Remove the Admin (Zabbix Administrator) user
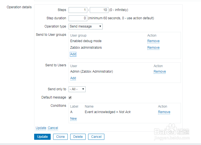This screenshot has height=145, width=201. (x=160, y=72)
